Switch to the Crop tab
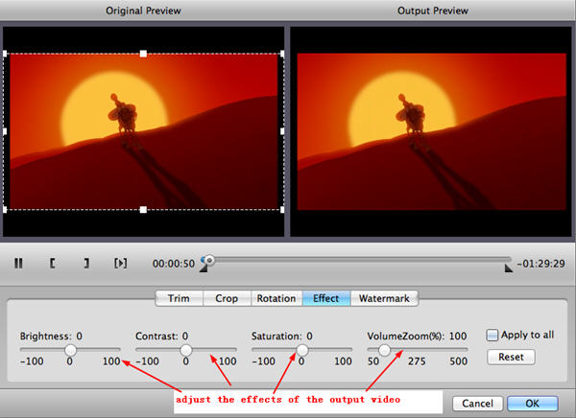This screenshot has width=576, height=418. (227, 298)
